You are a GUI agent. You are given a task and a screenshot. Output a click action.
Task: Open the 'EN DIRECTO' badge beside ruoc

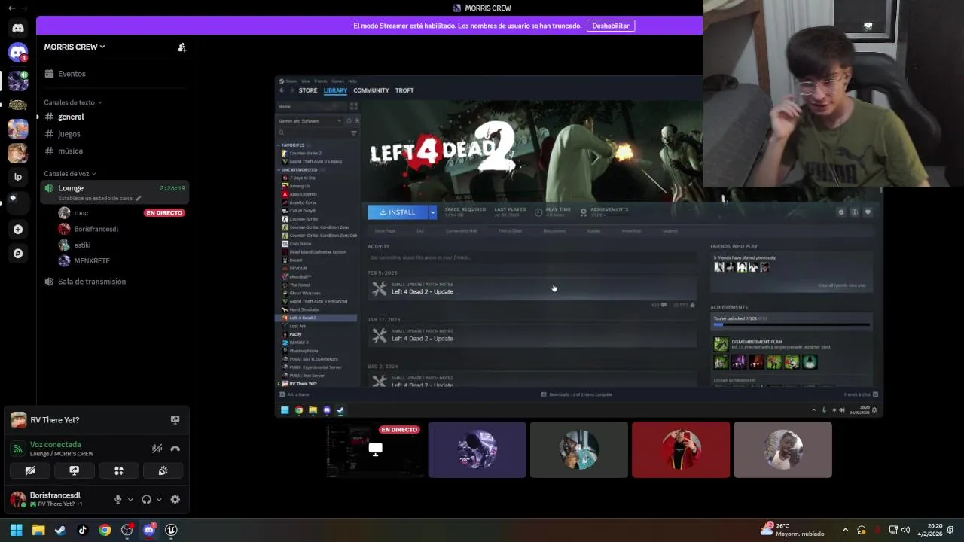pyautogui.click(x=164, y=213)
